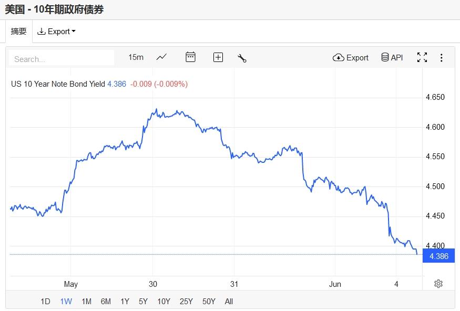Viewport: 460px width, 311px height.
Task: Select the 1D time range
Action: [x=45, y=301]
